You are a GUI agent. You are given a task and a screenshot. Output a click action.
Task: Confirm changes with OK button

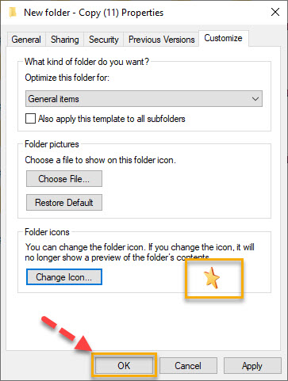point(124,366)
